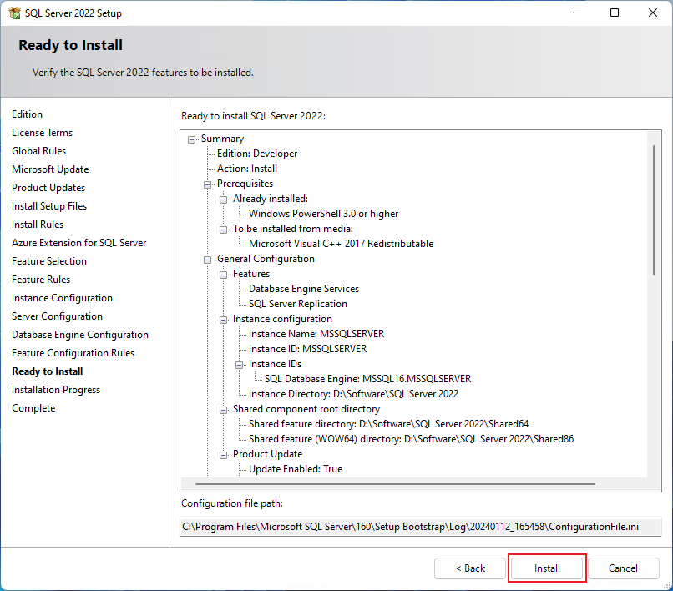Select Database Engine Configuration step

click(80, 335)
